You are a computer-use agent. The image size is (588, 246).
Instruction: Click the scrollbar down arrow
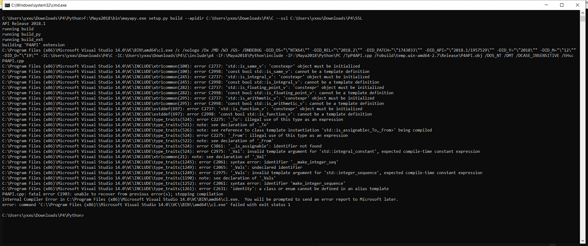point(583,241)
